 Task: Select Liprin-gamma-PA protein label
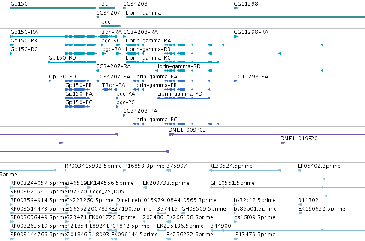[x=155, y=76]
